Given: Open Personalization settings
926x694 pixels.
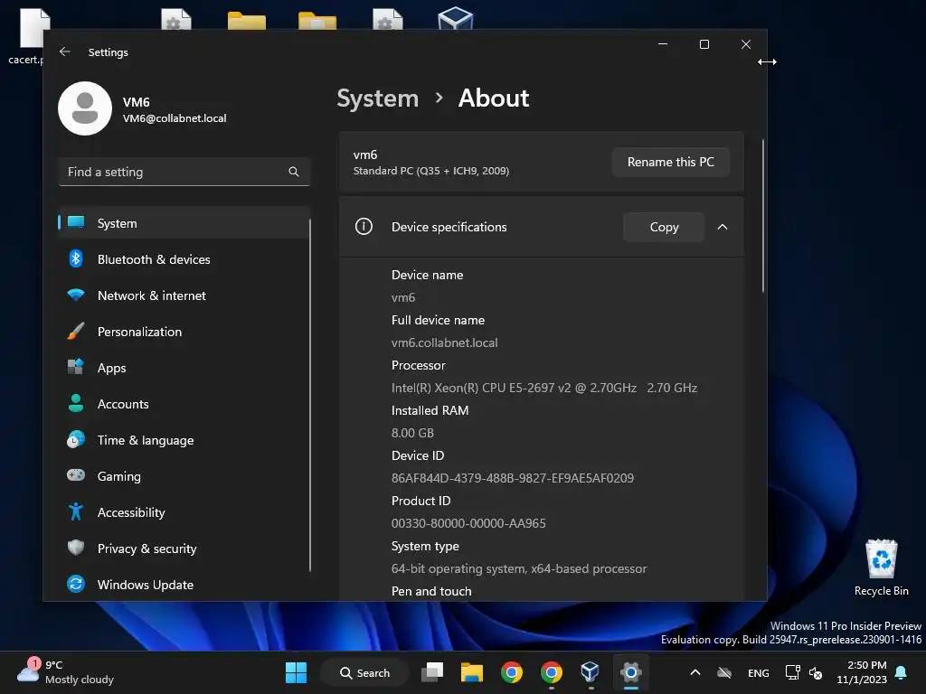Looking at the screenshot, I should 184,332.
